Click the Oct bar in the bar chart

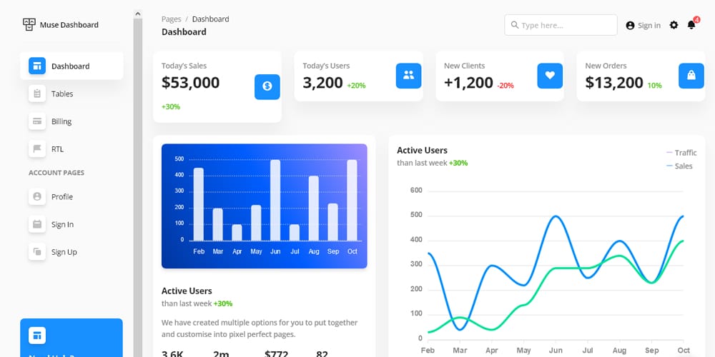pos(352,200)
